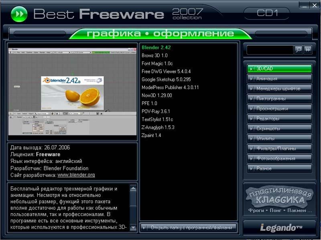Click the search text field
Screen dimensions: 321x240
click(x=270, y=50)
